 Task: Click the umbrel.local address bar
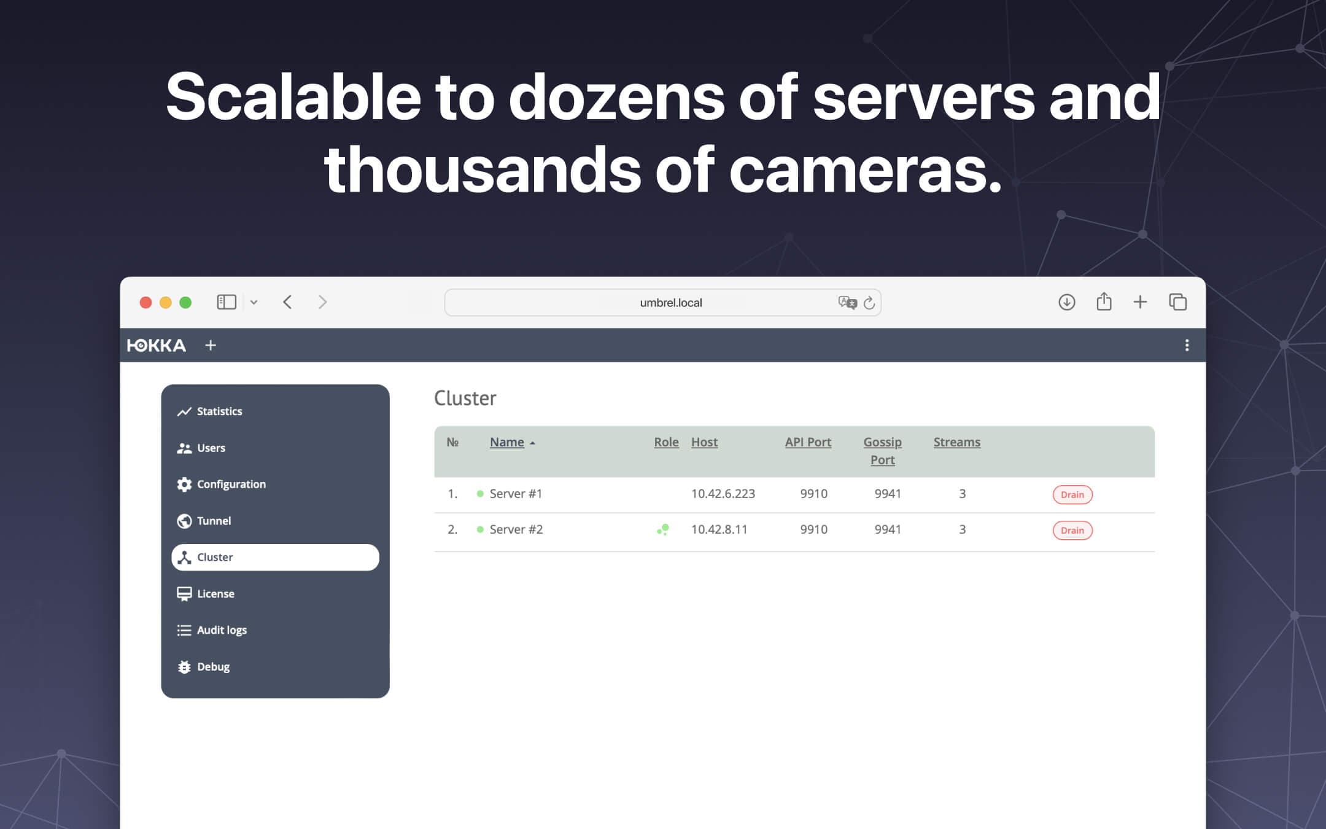pyautogui.click(x=662, y=302)
